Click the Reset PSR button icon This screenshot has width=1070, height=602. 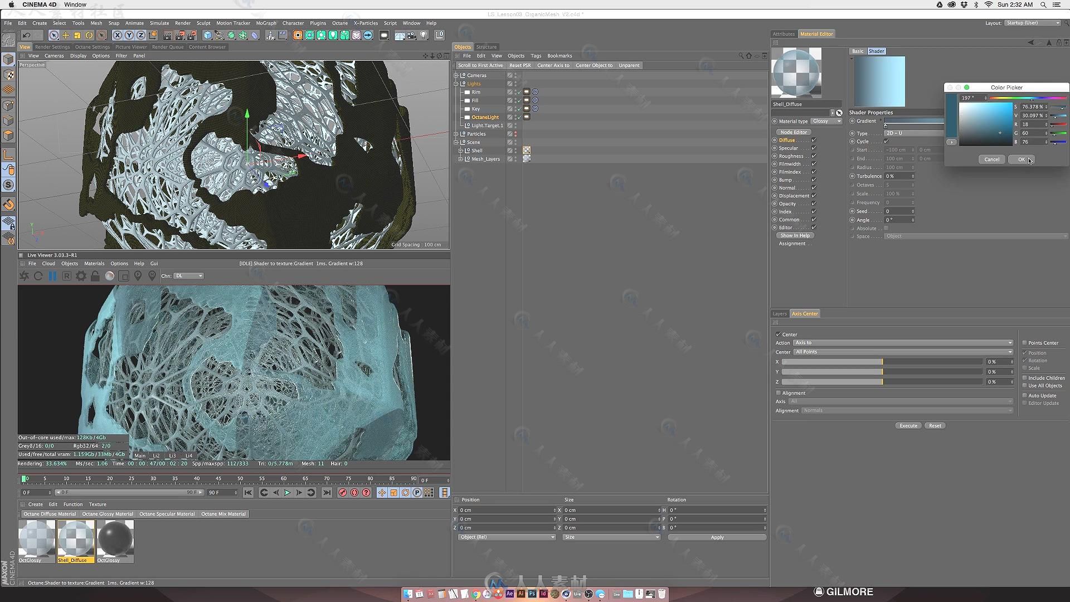(x=521, y=65)
